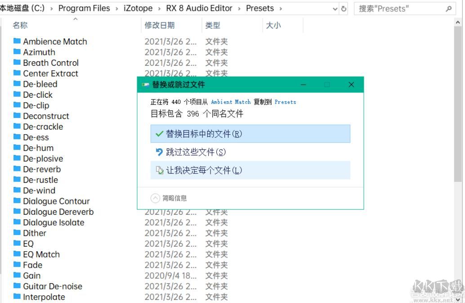Open the Ambience Match folder icon
This screenshot has height=303, width=465.
(x=17, y=41)
